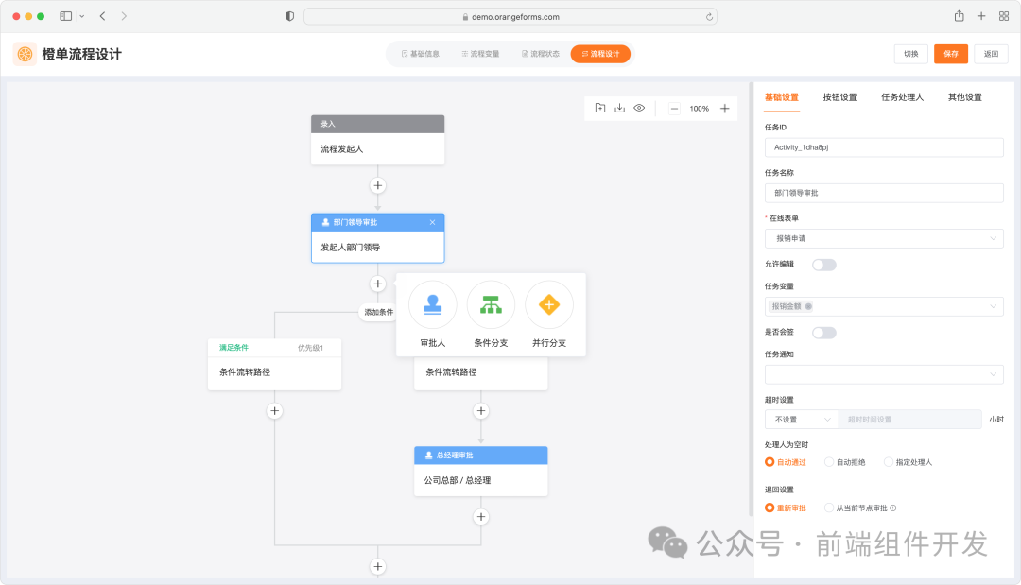Select the 审批人 (approver) node icon
This screenshot has width=1021, height=585.
point(431,304)
